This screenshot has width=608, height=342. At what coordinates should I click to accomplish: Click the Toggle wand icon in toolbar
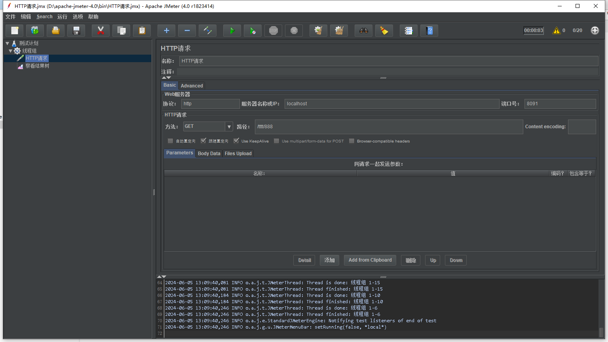[x=207, y=30]
